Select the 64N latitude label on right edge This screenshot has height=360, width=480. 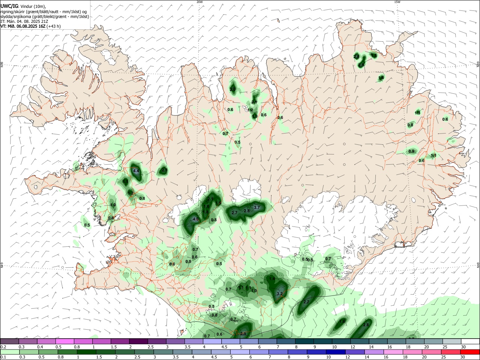click(x=478, y=264)
